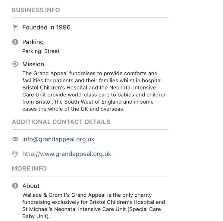Click the envelope email icon
Image resolution: width=223 pixels, height=221 pixels.
(15, 139)
